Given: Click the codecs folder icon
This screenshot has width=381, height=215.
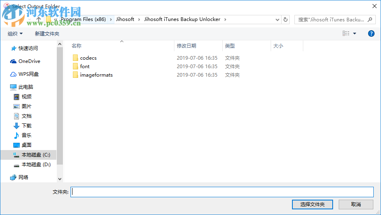Looking at the screenshot, I should 75,58.
